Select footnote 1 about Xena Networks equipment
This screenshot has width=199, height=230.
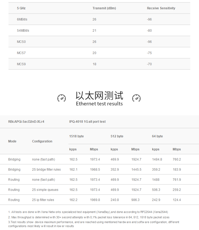(88, 212)
